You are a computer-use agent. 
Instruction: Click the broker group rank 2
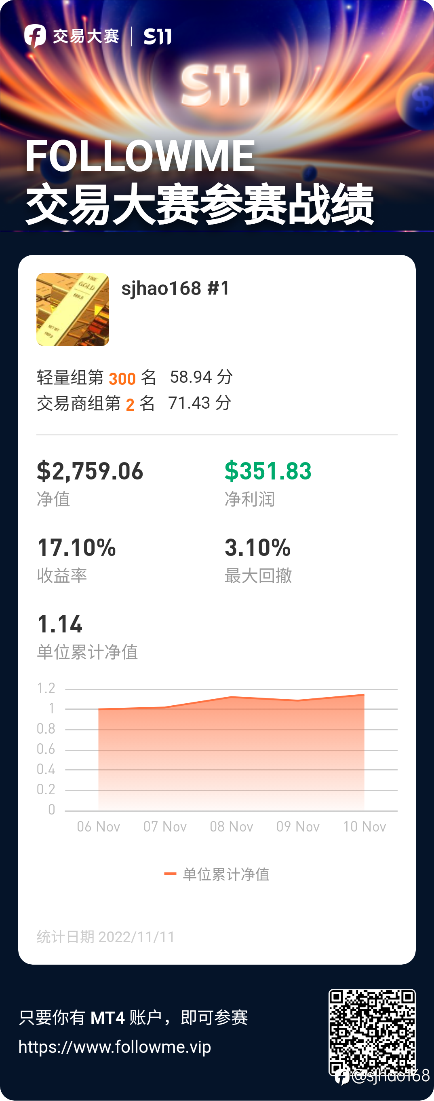pos(130,404)
